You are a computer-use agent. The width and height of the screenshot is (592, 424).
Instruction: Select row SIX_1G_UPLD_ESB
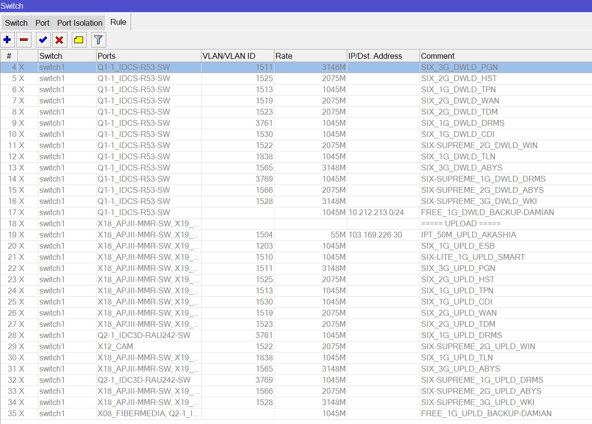pyautogui.click(x=296, y=246)
